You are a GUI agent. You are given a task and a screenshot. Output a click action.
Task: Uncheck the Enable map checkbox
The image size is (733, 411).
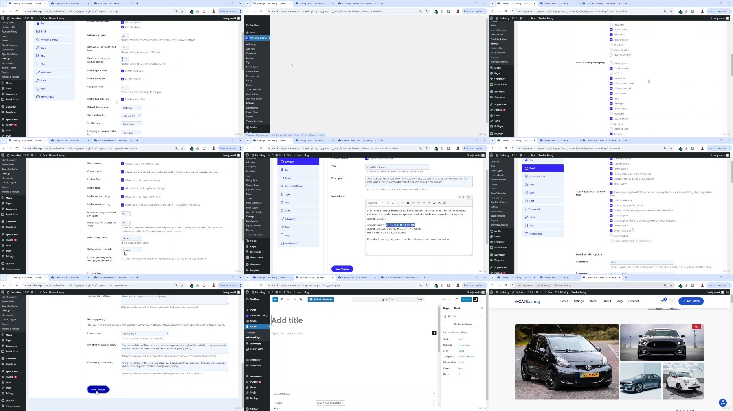(x=122, y=188)
